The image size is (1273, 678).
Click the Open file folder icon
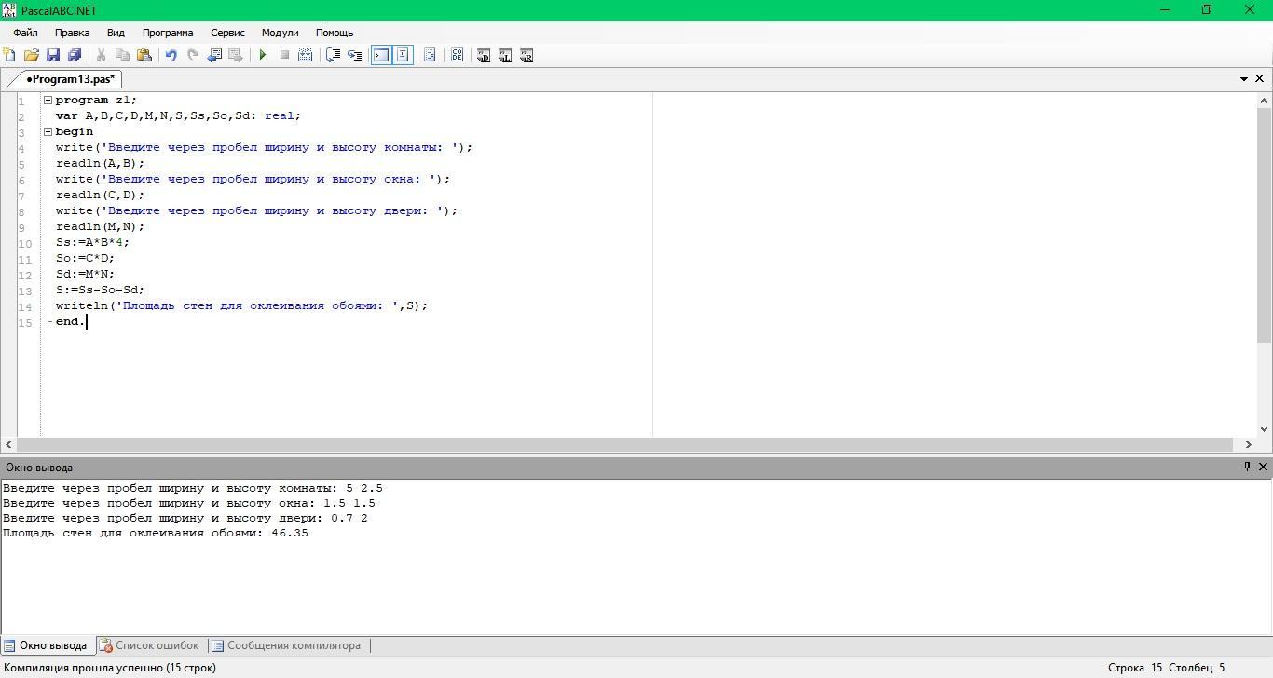pos(32,56)
